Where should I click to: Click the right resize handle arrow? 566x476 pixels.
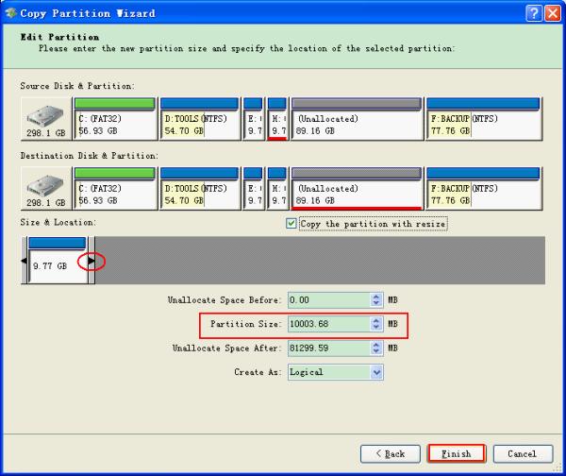pos(92,262)
